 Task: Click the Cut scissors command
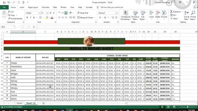[x=11, y=12]
